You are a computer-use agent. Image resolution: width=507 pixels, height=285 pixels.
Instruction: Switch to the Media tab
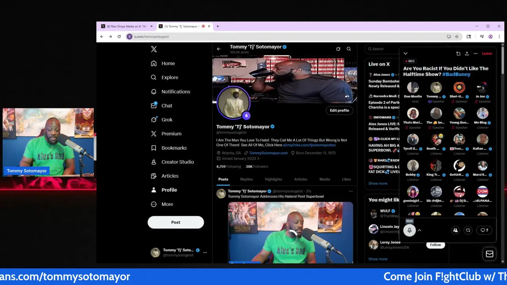pyautogui.click(x=324, y=179)
